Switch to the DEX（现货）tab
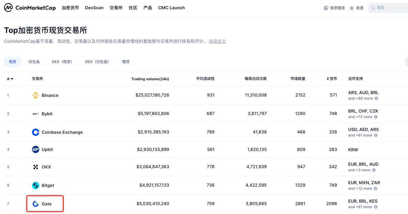Viewport: 408px width, 214px height. tap(62, 62)
